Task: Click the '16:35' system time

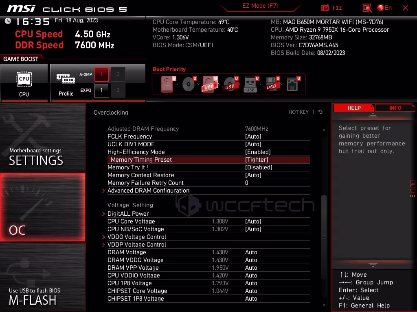Action: (x=33, y=22)
